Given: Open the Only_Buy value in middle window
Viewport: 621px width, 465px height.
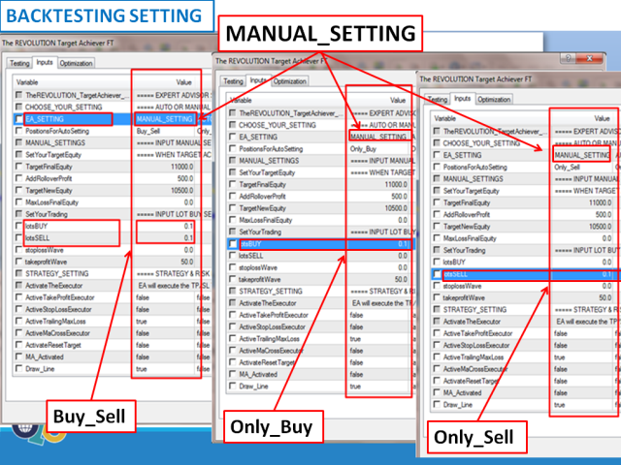Looking at the screenshot, I should pos(379,148).
